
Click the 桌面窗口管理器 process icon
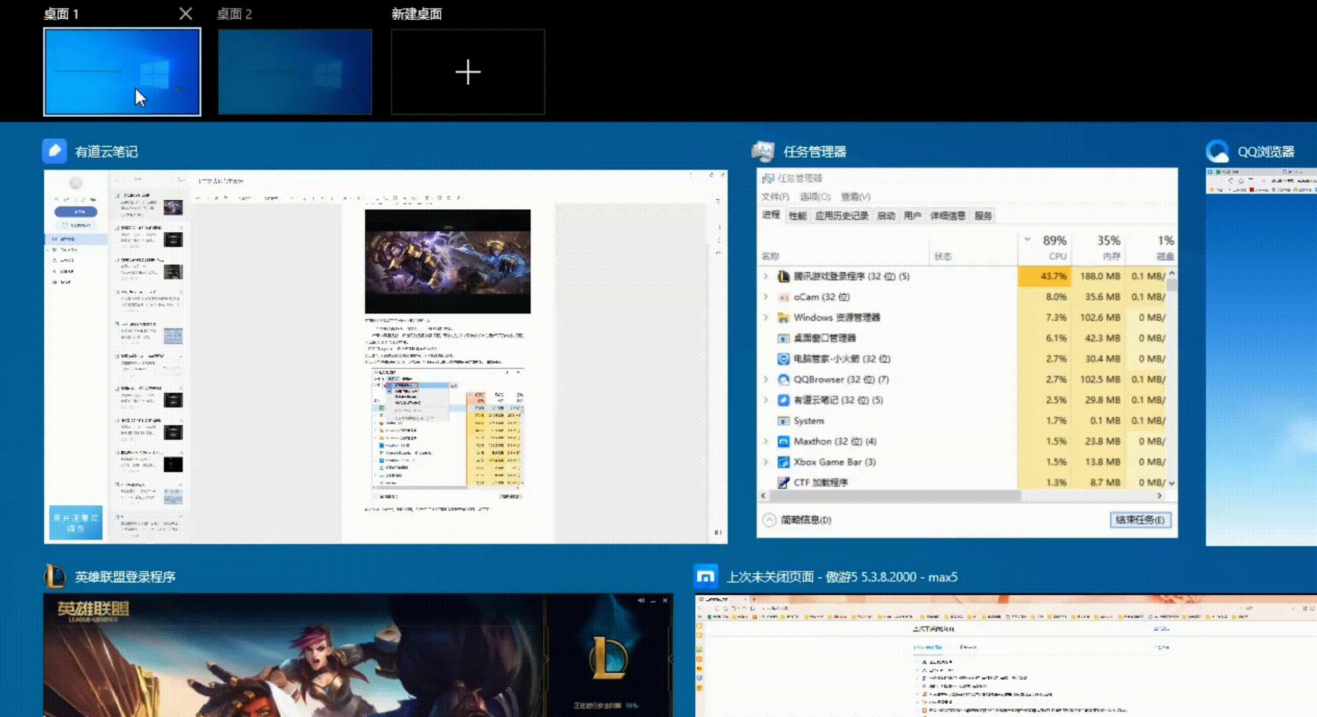(783, 338)
